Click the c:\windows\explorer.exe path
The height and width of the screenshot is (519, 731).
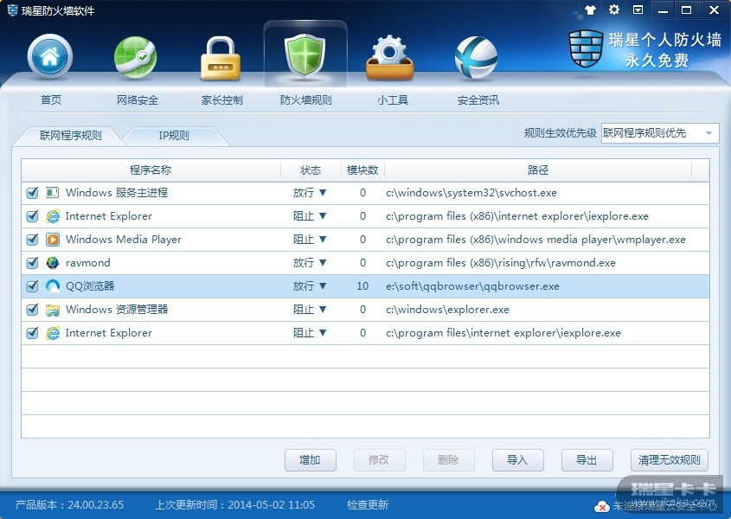click(447, 309)
